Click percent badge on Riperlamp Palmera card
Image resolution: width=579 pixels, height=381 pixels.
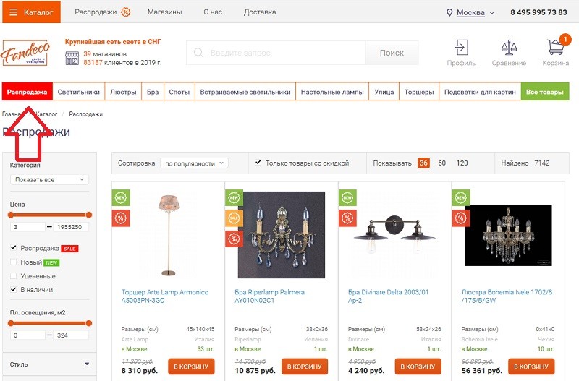[x=234, y=239]
